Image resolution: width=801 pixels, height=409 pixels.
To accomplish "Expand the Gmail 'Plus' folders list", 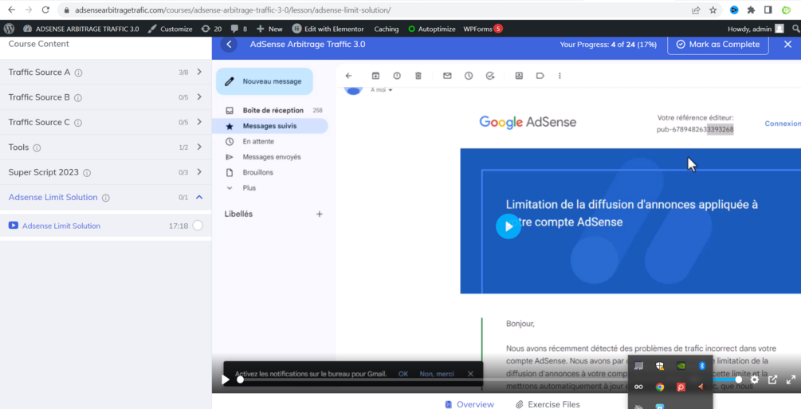I will click(x=249, y=188).
